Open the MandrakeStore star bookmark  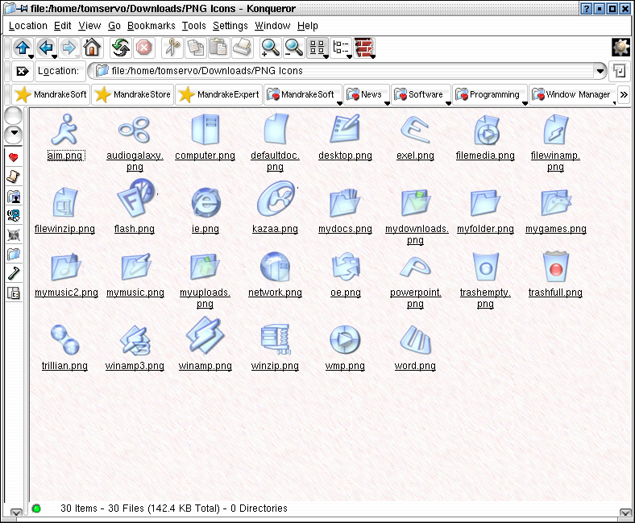(133, 95)
